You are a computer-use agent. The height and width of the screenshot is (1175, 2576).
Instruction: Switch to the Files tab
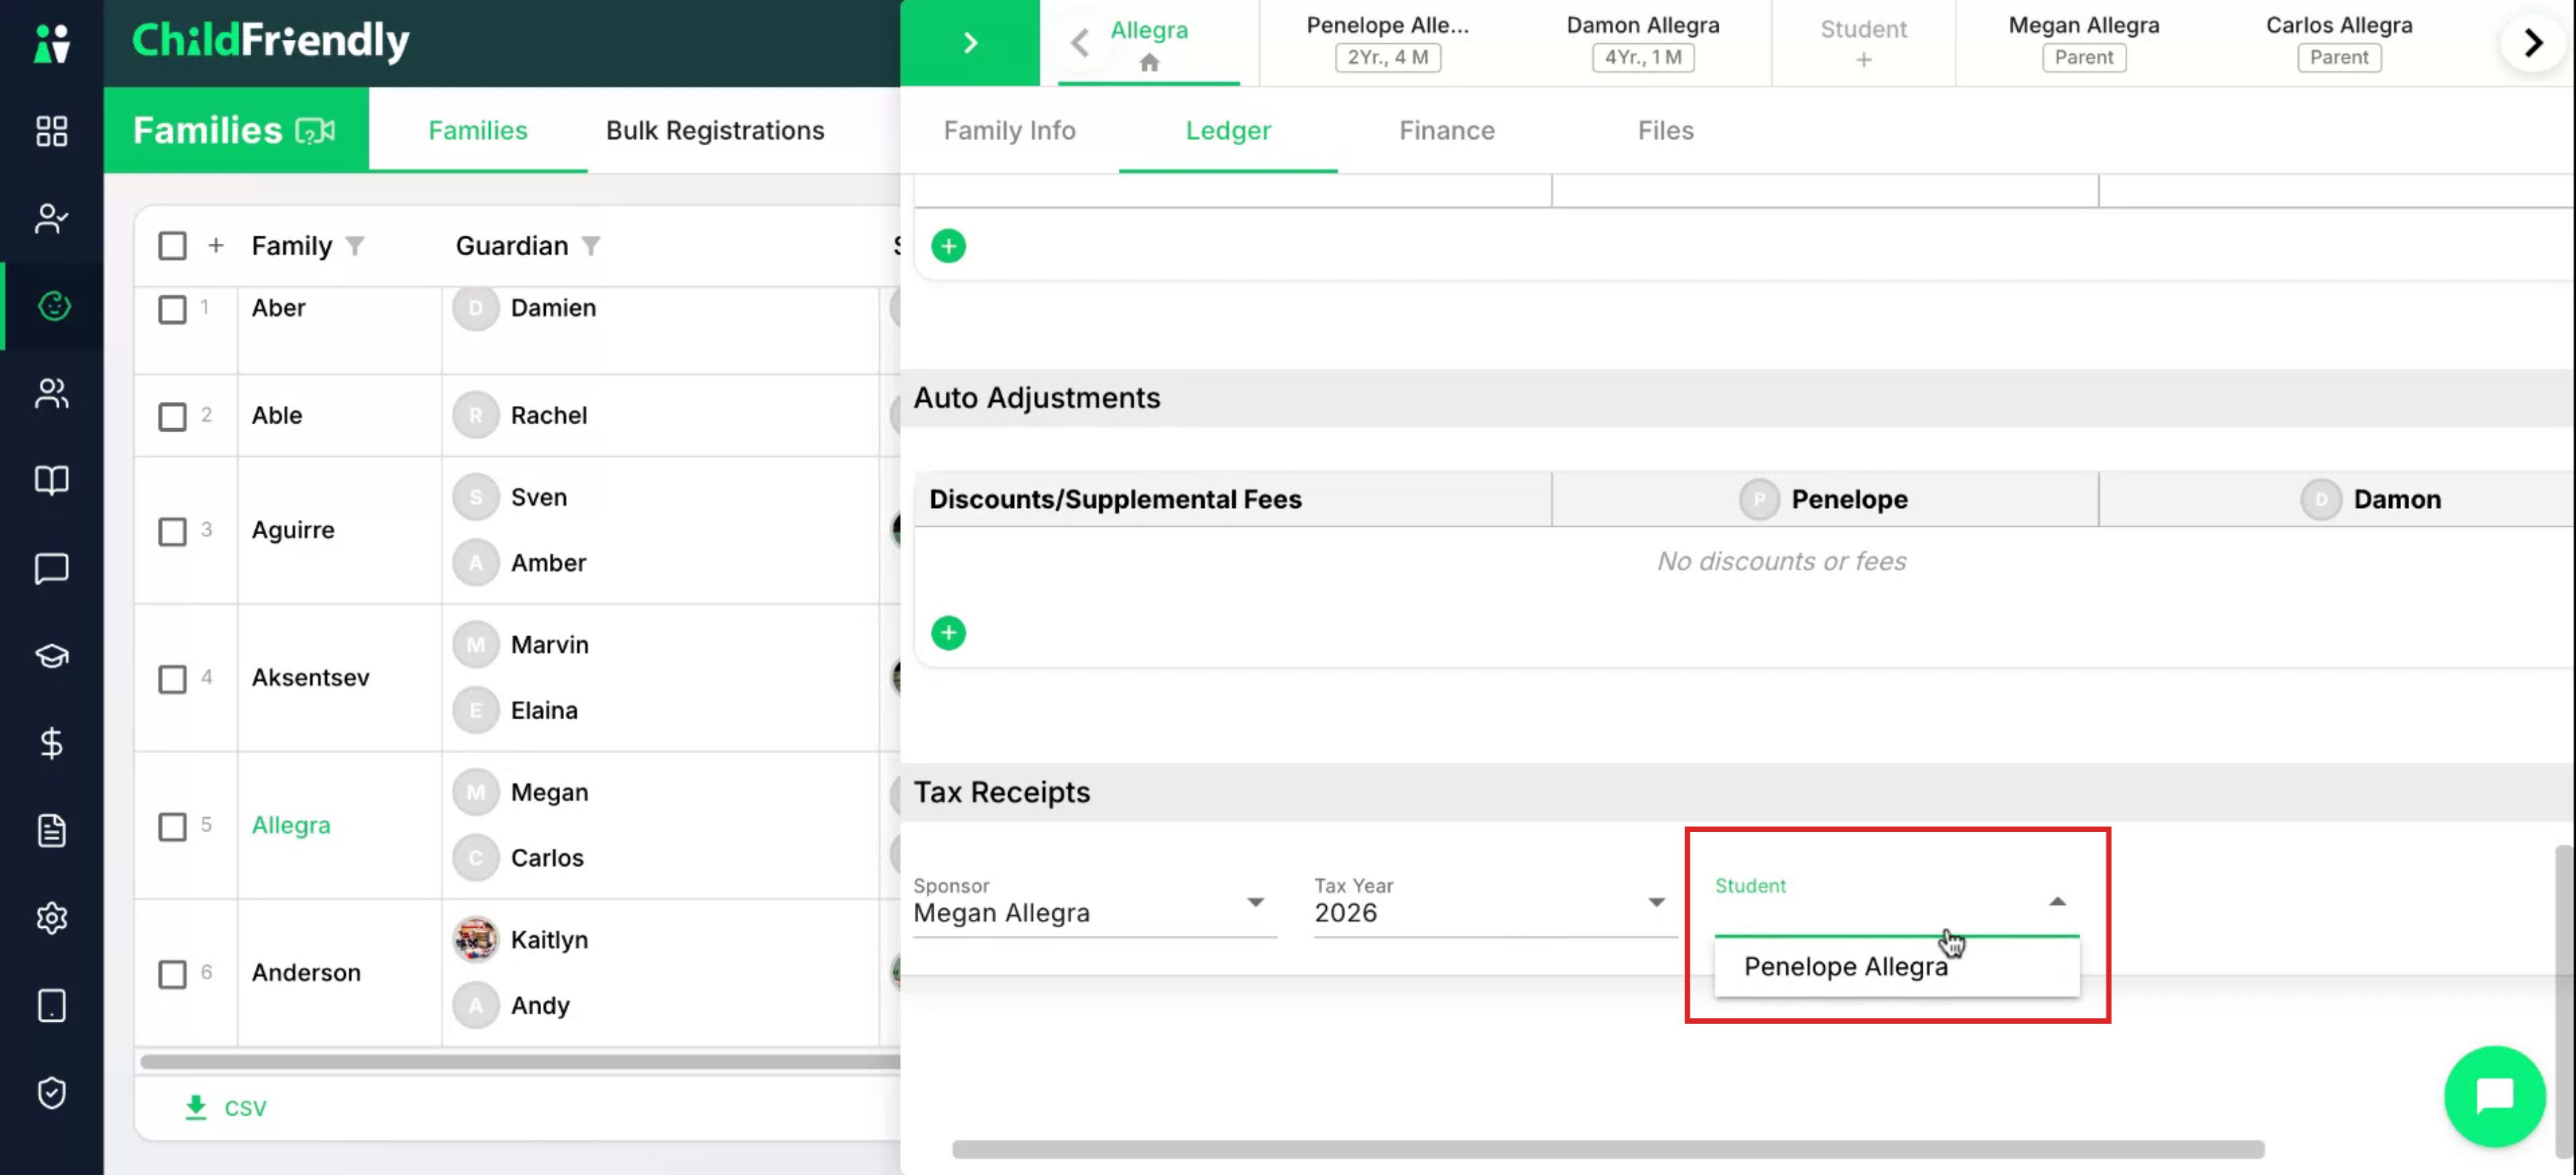click(x=1665, y=130)
